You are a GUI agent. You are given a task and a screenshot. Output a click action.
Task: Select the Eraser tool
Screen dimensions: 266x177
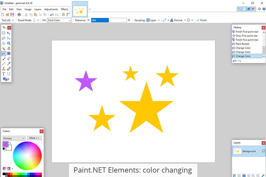(9, 59)
